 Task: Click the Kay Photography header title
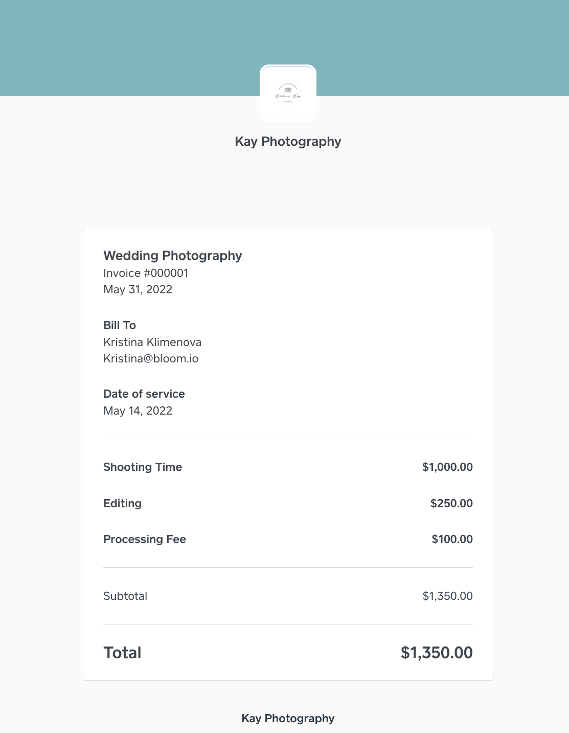(288, 142)
